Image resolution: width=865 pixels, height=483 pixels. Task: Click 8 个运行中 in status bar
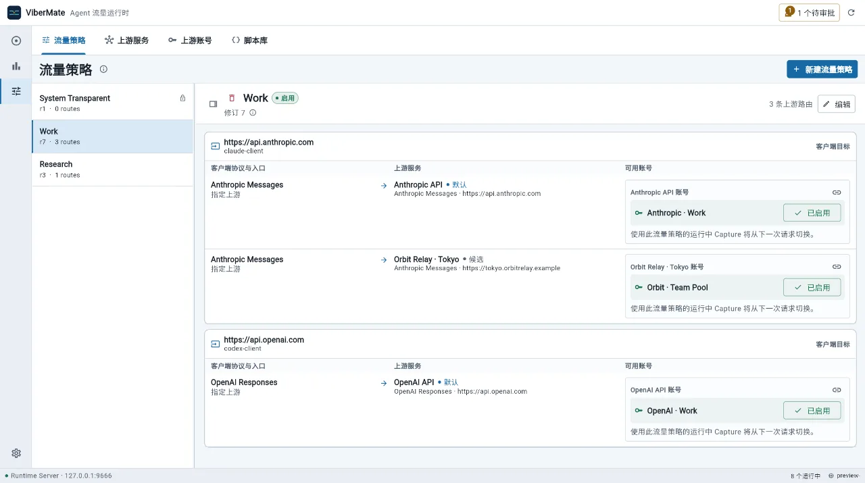pyautogui.click(x=805, y=476)
